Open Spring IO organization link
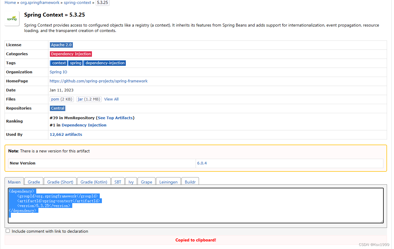 [x=58, y=72]
